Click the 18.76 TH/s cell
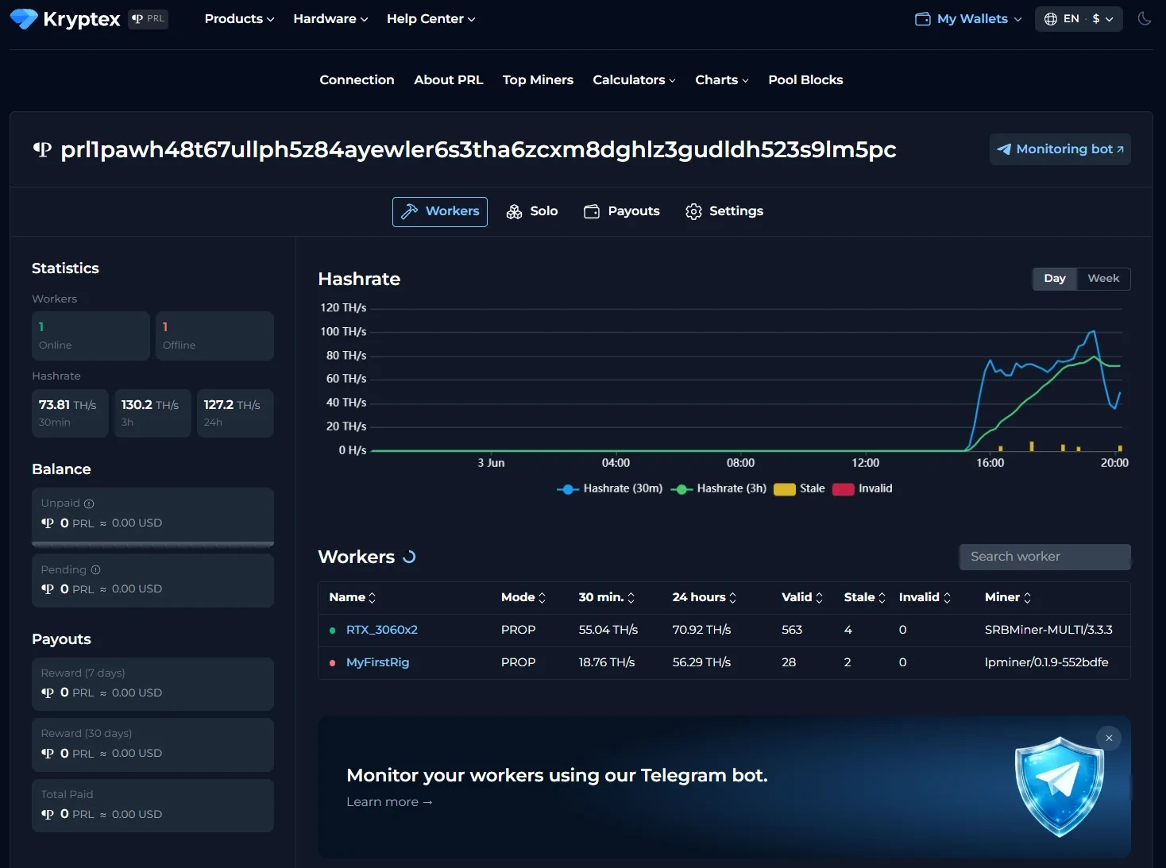 (x=607, y=662)
